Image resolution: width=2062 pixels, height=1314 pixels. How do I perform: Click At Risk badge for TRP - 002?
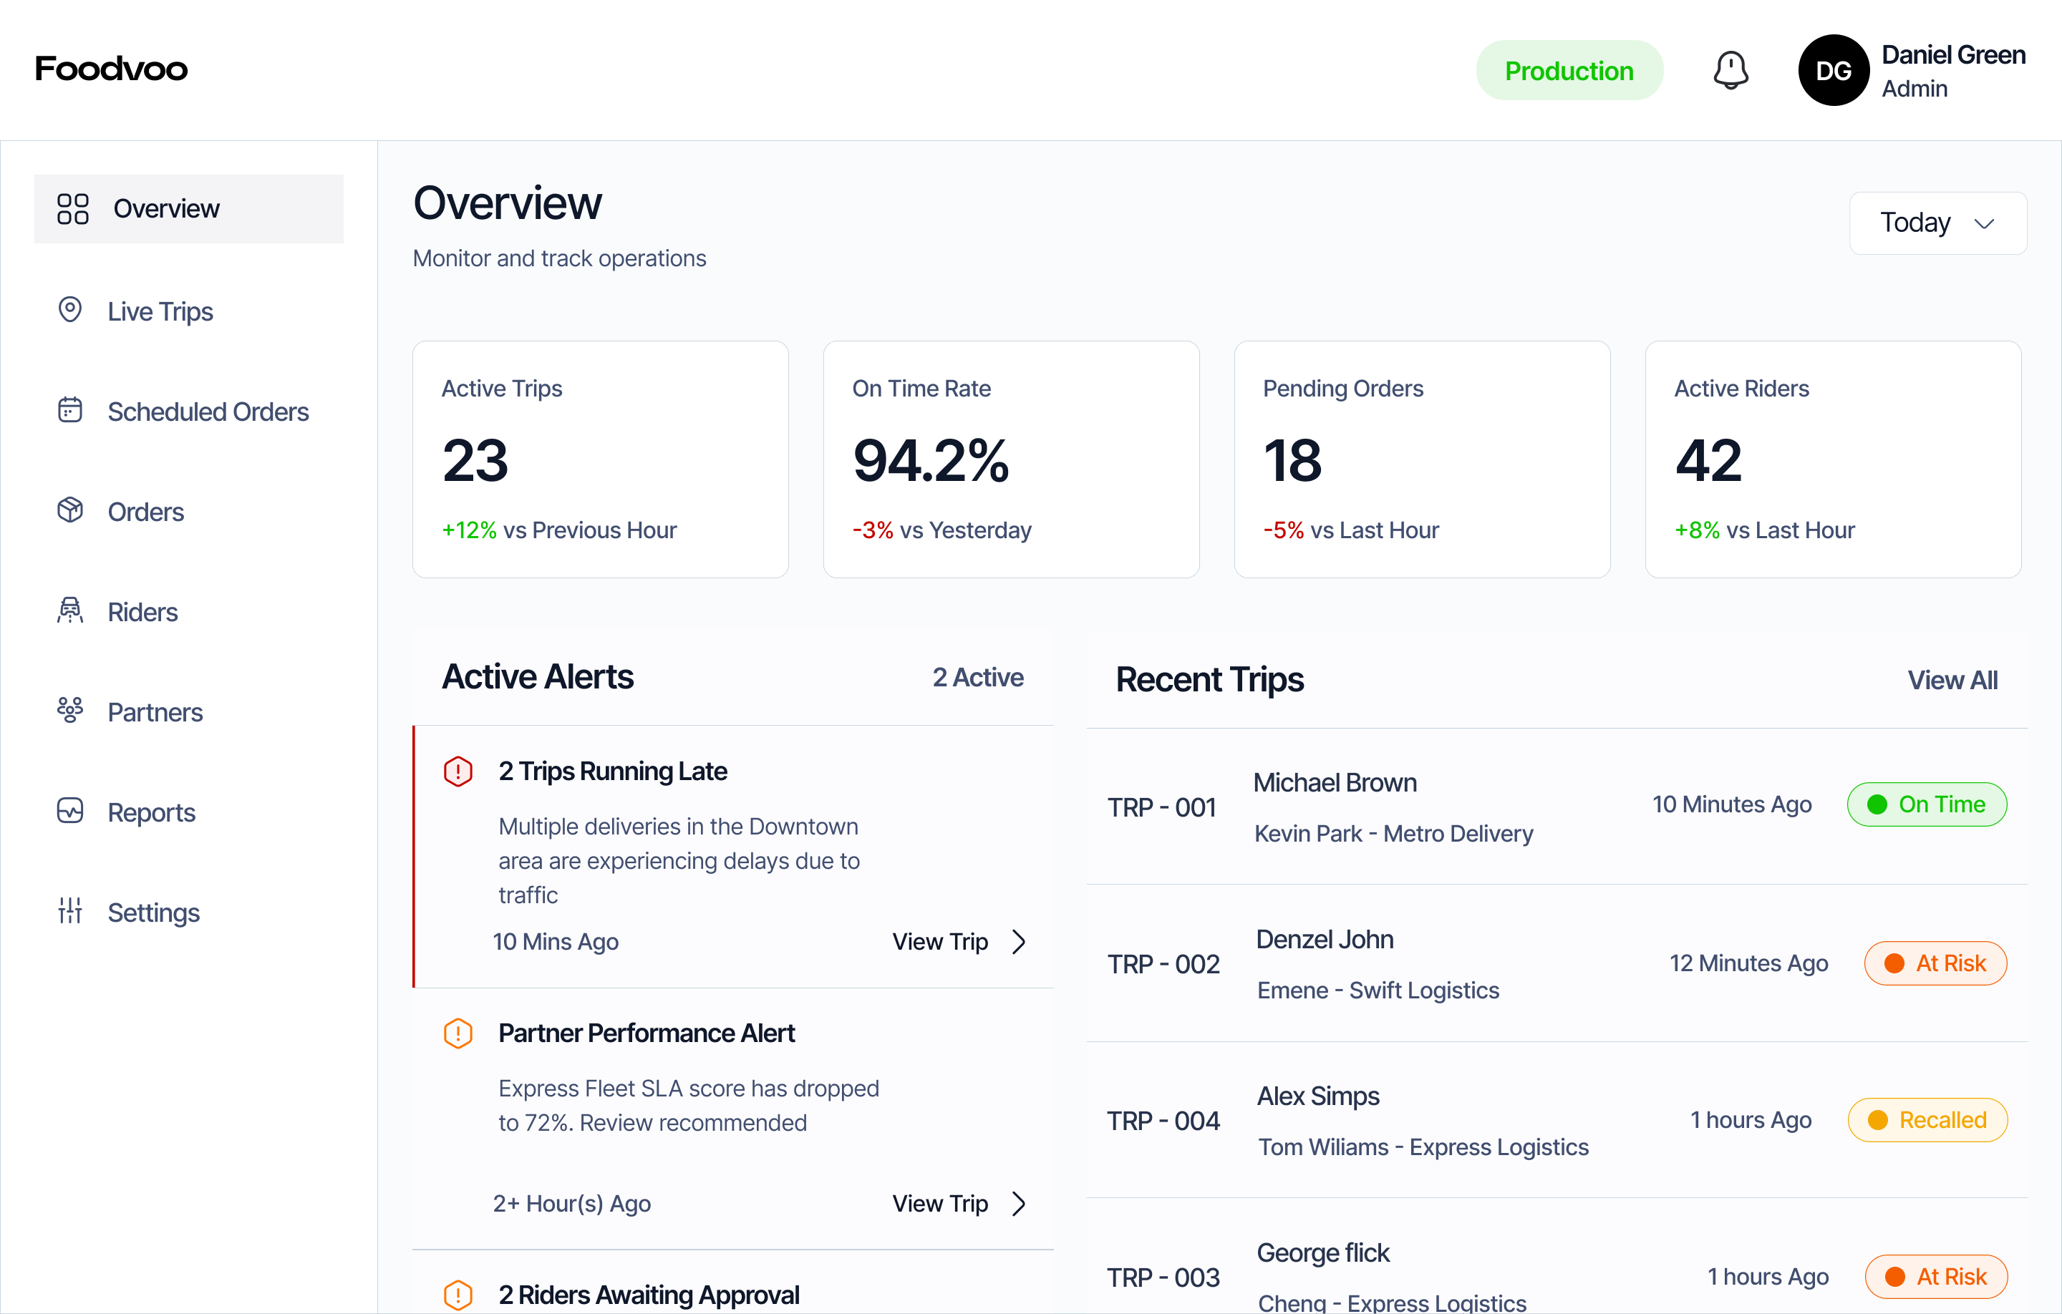1935,963
